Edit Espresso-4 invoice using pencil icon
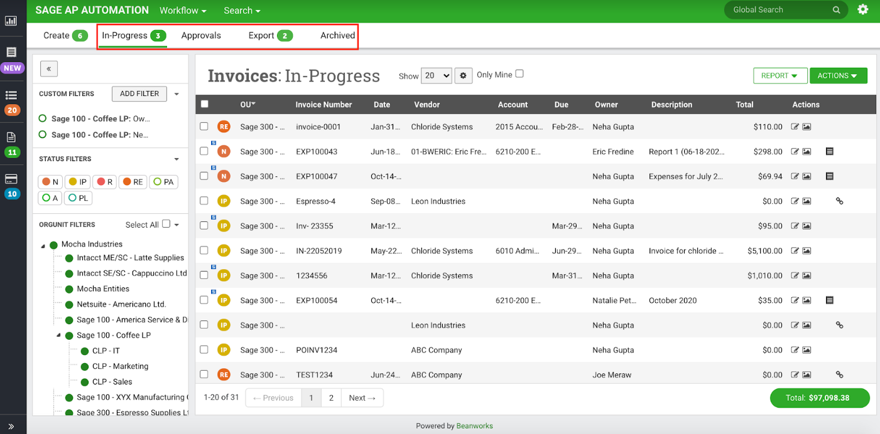This screenshot has height=434, width=880. click(x=795, y=201)
